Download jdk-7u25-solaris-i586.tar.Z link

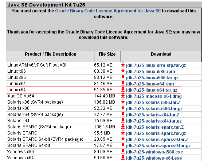[153, 103]
